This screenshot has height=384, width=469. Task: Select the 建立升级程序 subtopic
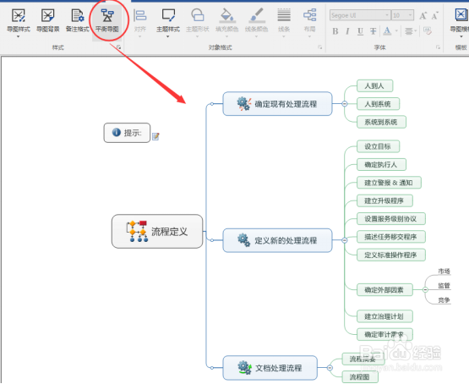point(384,200)
